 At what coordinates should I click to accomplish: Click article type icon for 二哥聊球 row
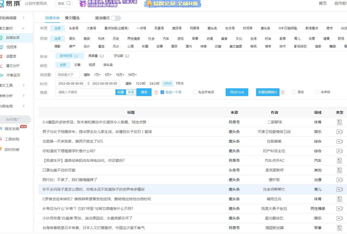point(339,122)
